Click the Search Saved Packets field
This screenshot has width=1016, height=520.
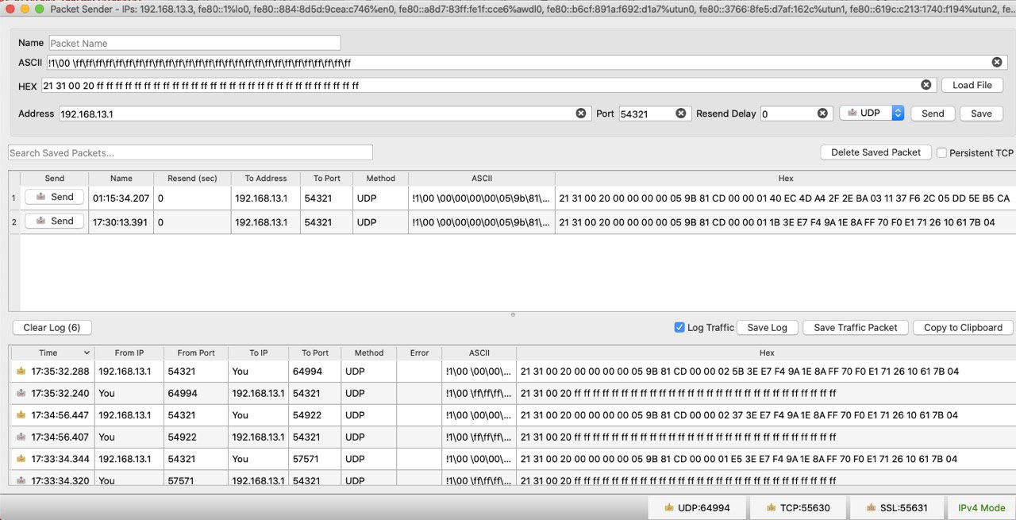pyautogui.click(x=190, y=152)
